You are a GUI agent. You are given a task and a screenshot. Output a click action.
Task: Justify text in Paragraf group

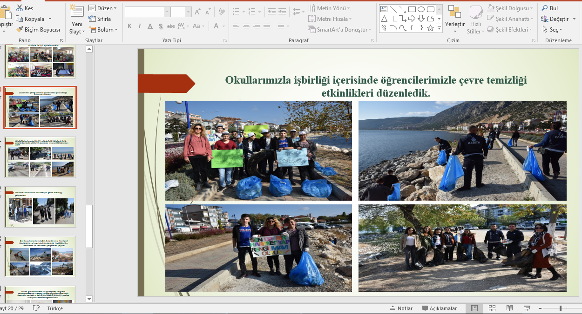266,26
